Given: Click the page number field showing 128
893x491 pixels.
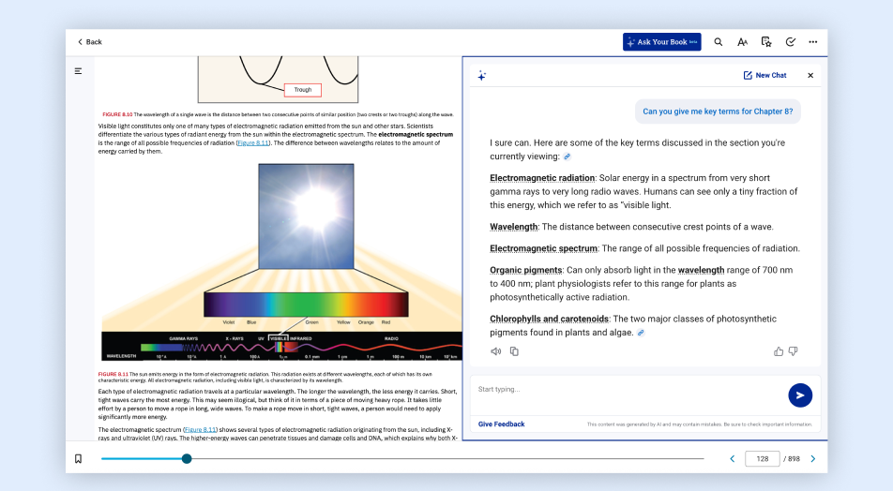Looking at the screenshot, I should click(x=762, y=458).
